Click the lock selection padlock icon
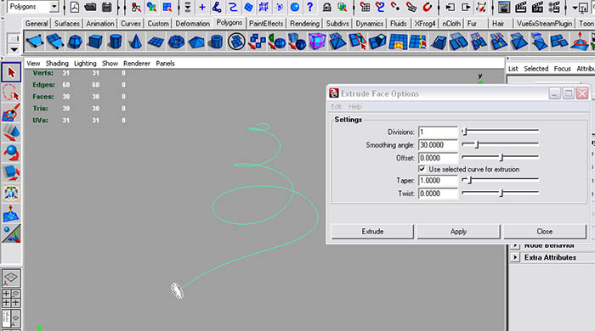 tap(326, 7)
